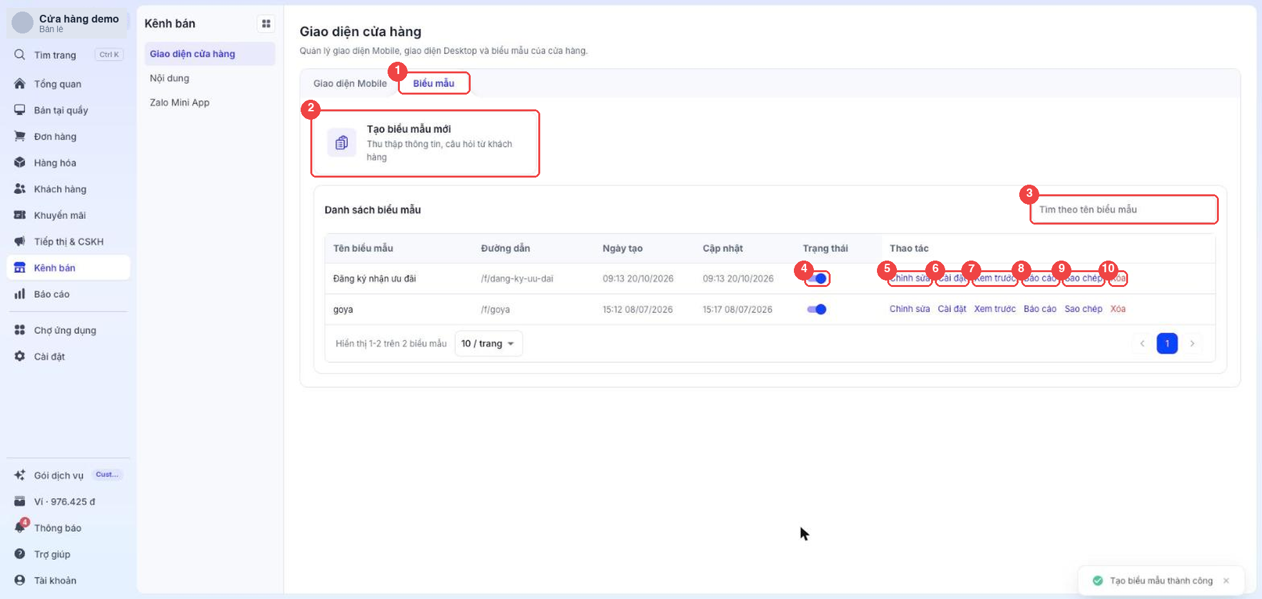Click the grid icon next to Kênh bán heading
This screenshot has height=599, width=1262.
[x=266, y=24]
